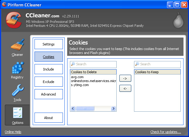Close the CCleaner window
Screen dimensions: 189x137
[184, 5]
